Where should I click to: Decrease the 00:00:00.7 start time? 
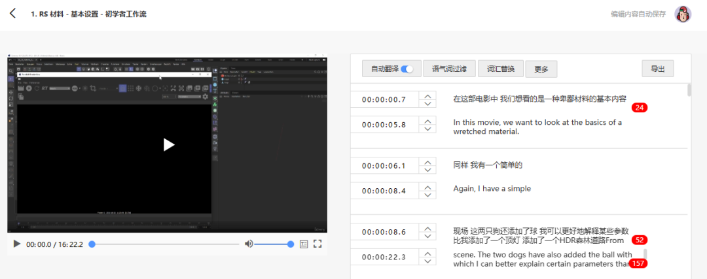click(x=427, y=103)
